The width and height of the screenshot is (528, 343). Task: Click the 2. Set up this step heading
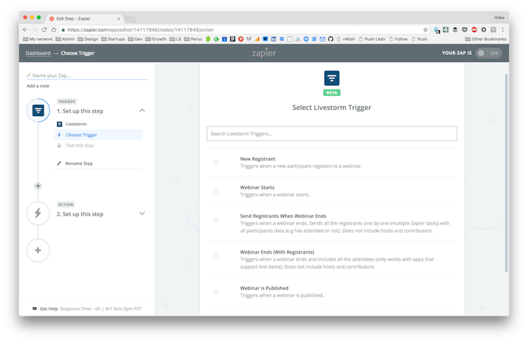(x=80, y=214)
